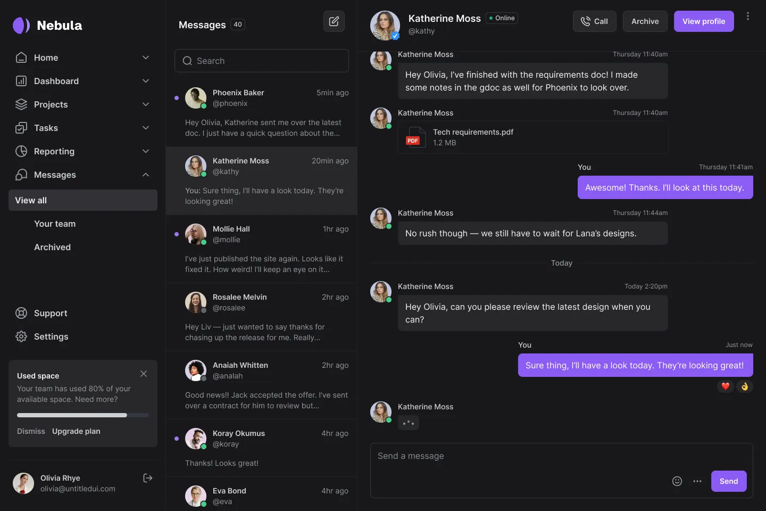
Task: Click the Upgrade plan link
Action: pyautogui.click(x=76, y=431)
